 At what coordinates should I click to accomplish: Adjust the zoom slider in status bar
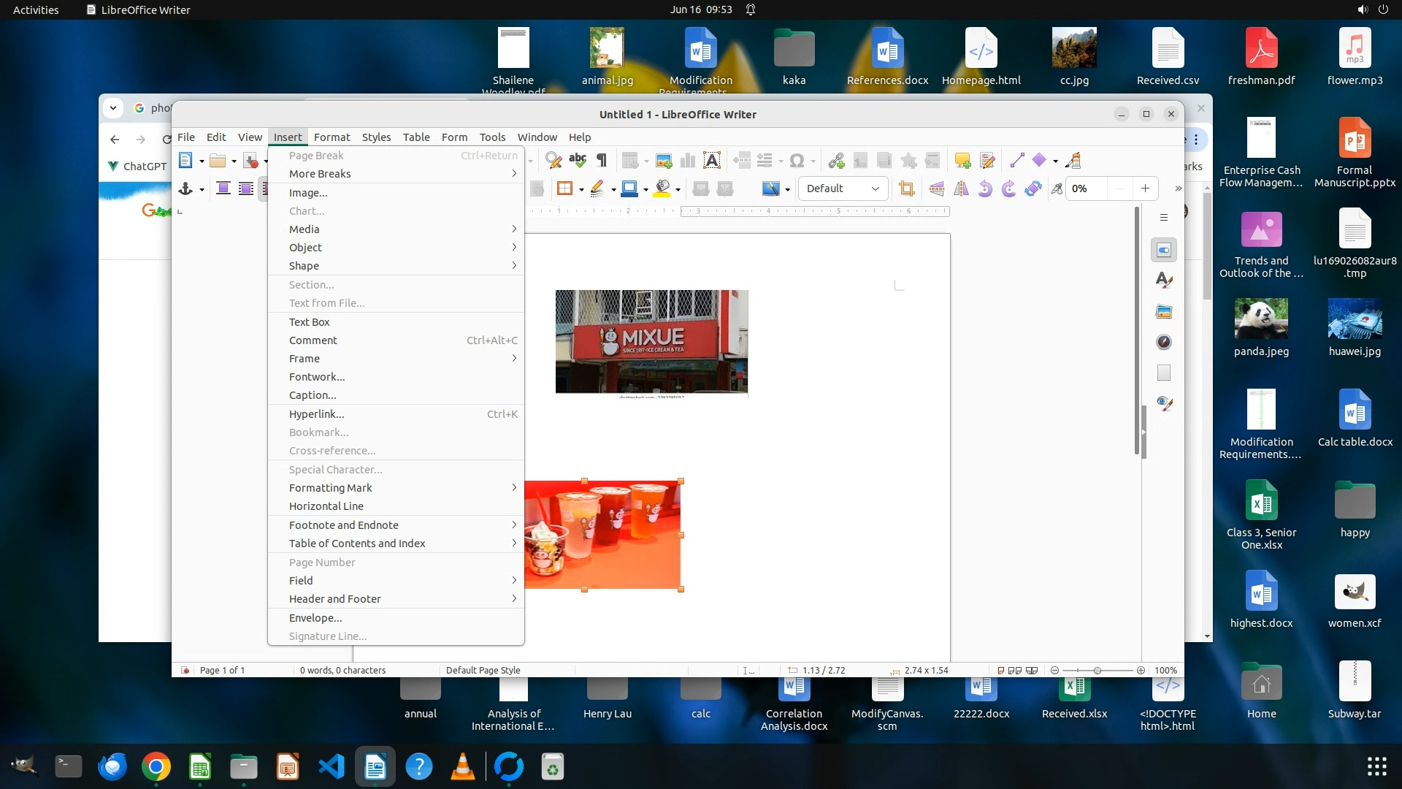[x=1097, y=670]
